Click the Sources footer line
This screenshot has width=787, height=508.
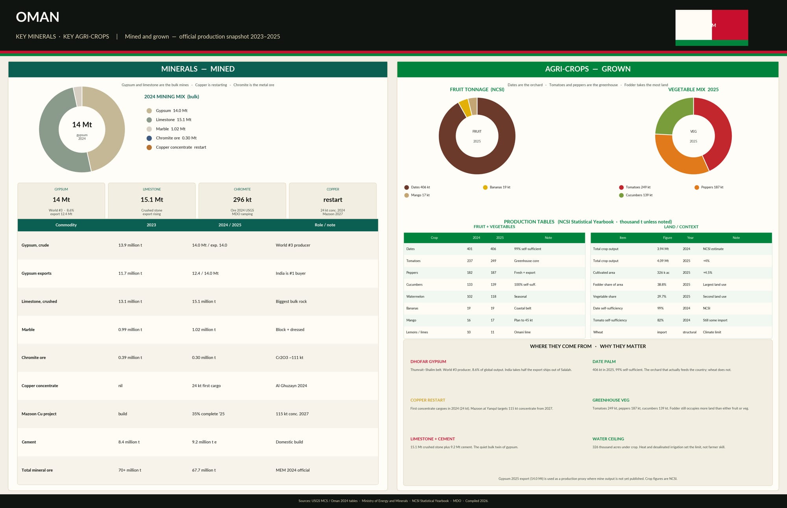393,501
